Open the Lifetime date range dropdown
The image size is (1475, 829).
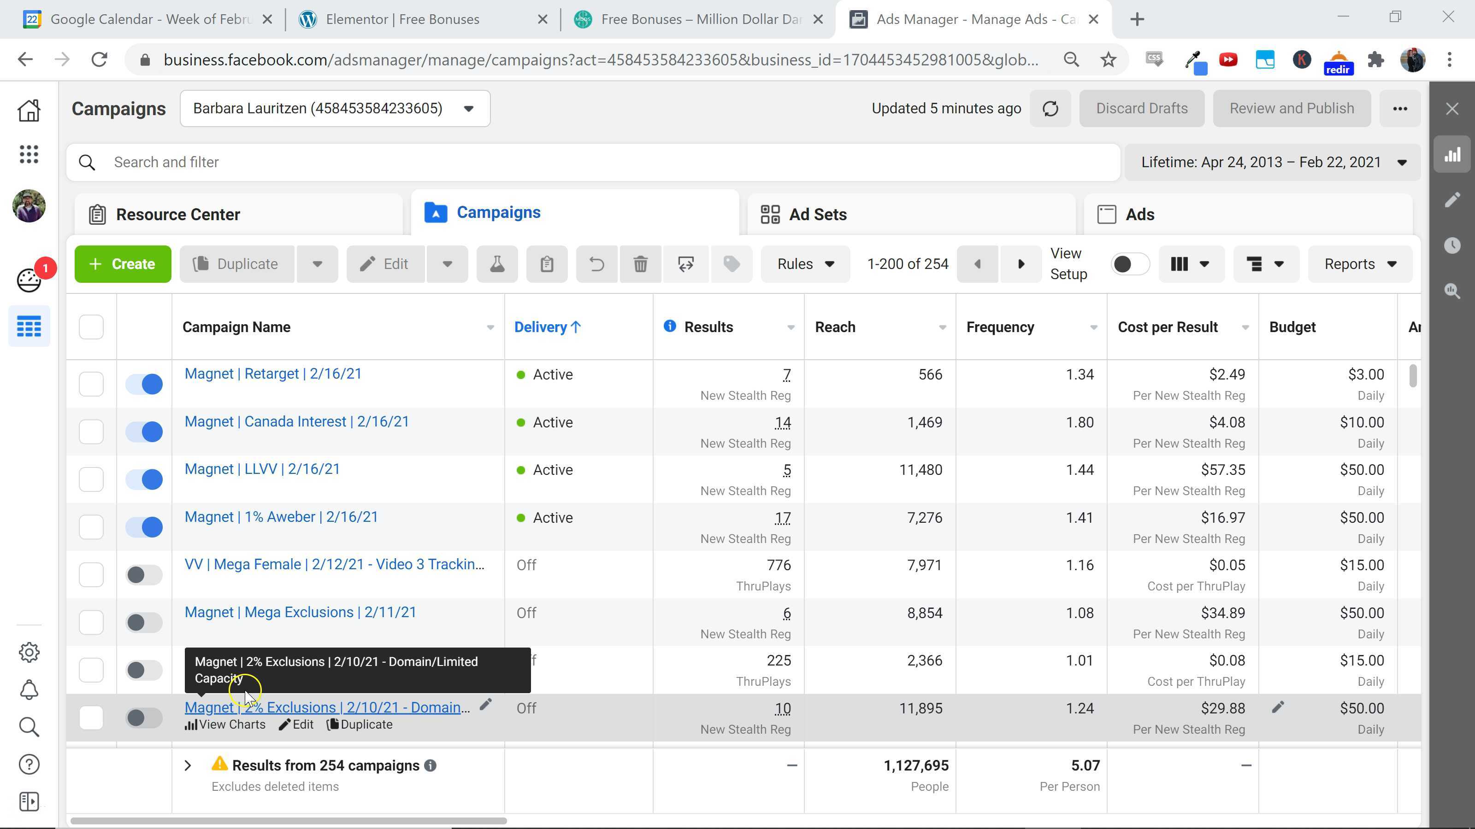click(1273, 163)
